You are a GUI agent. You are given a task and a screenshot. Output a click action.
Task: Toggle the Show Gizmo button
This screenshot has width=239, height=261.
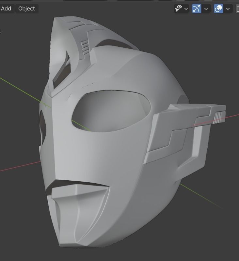pyautogui.click(x=197, y=8)
